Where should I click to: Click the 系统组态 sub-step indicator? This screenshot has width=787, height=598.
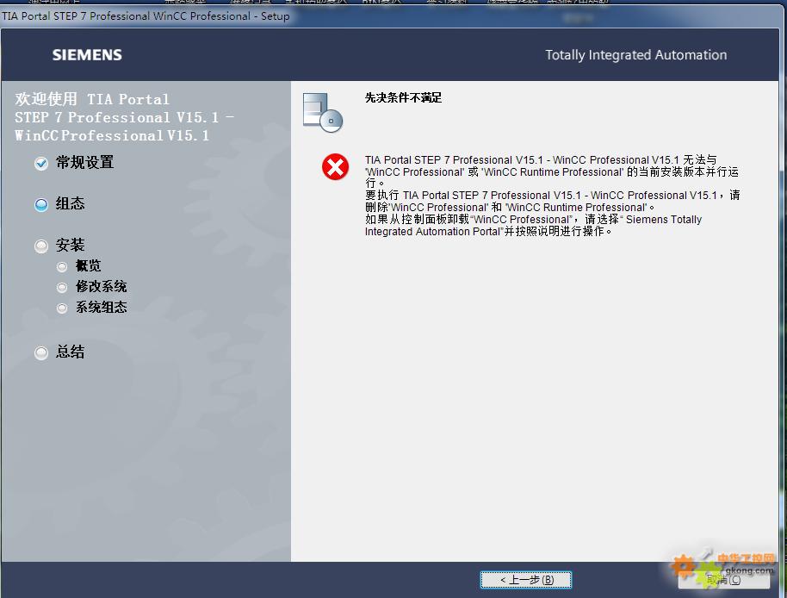click(x=62, y=308)
